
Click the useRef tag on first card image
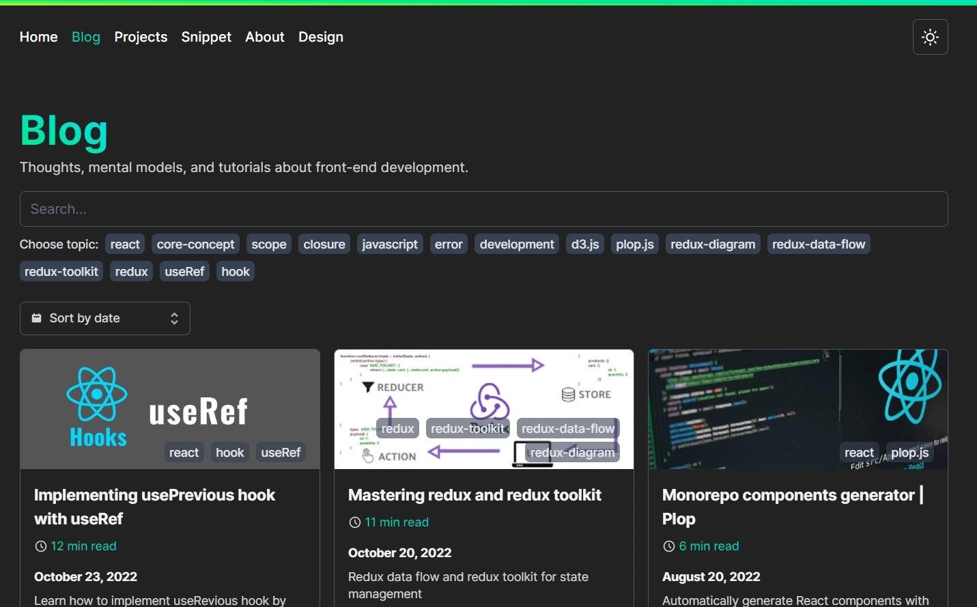(281, 453)
